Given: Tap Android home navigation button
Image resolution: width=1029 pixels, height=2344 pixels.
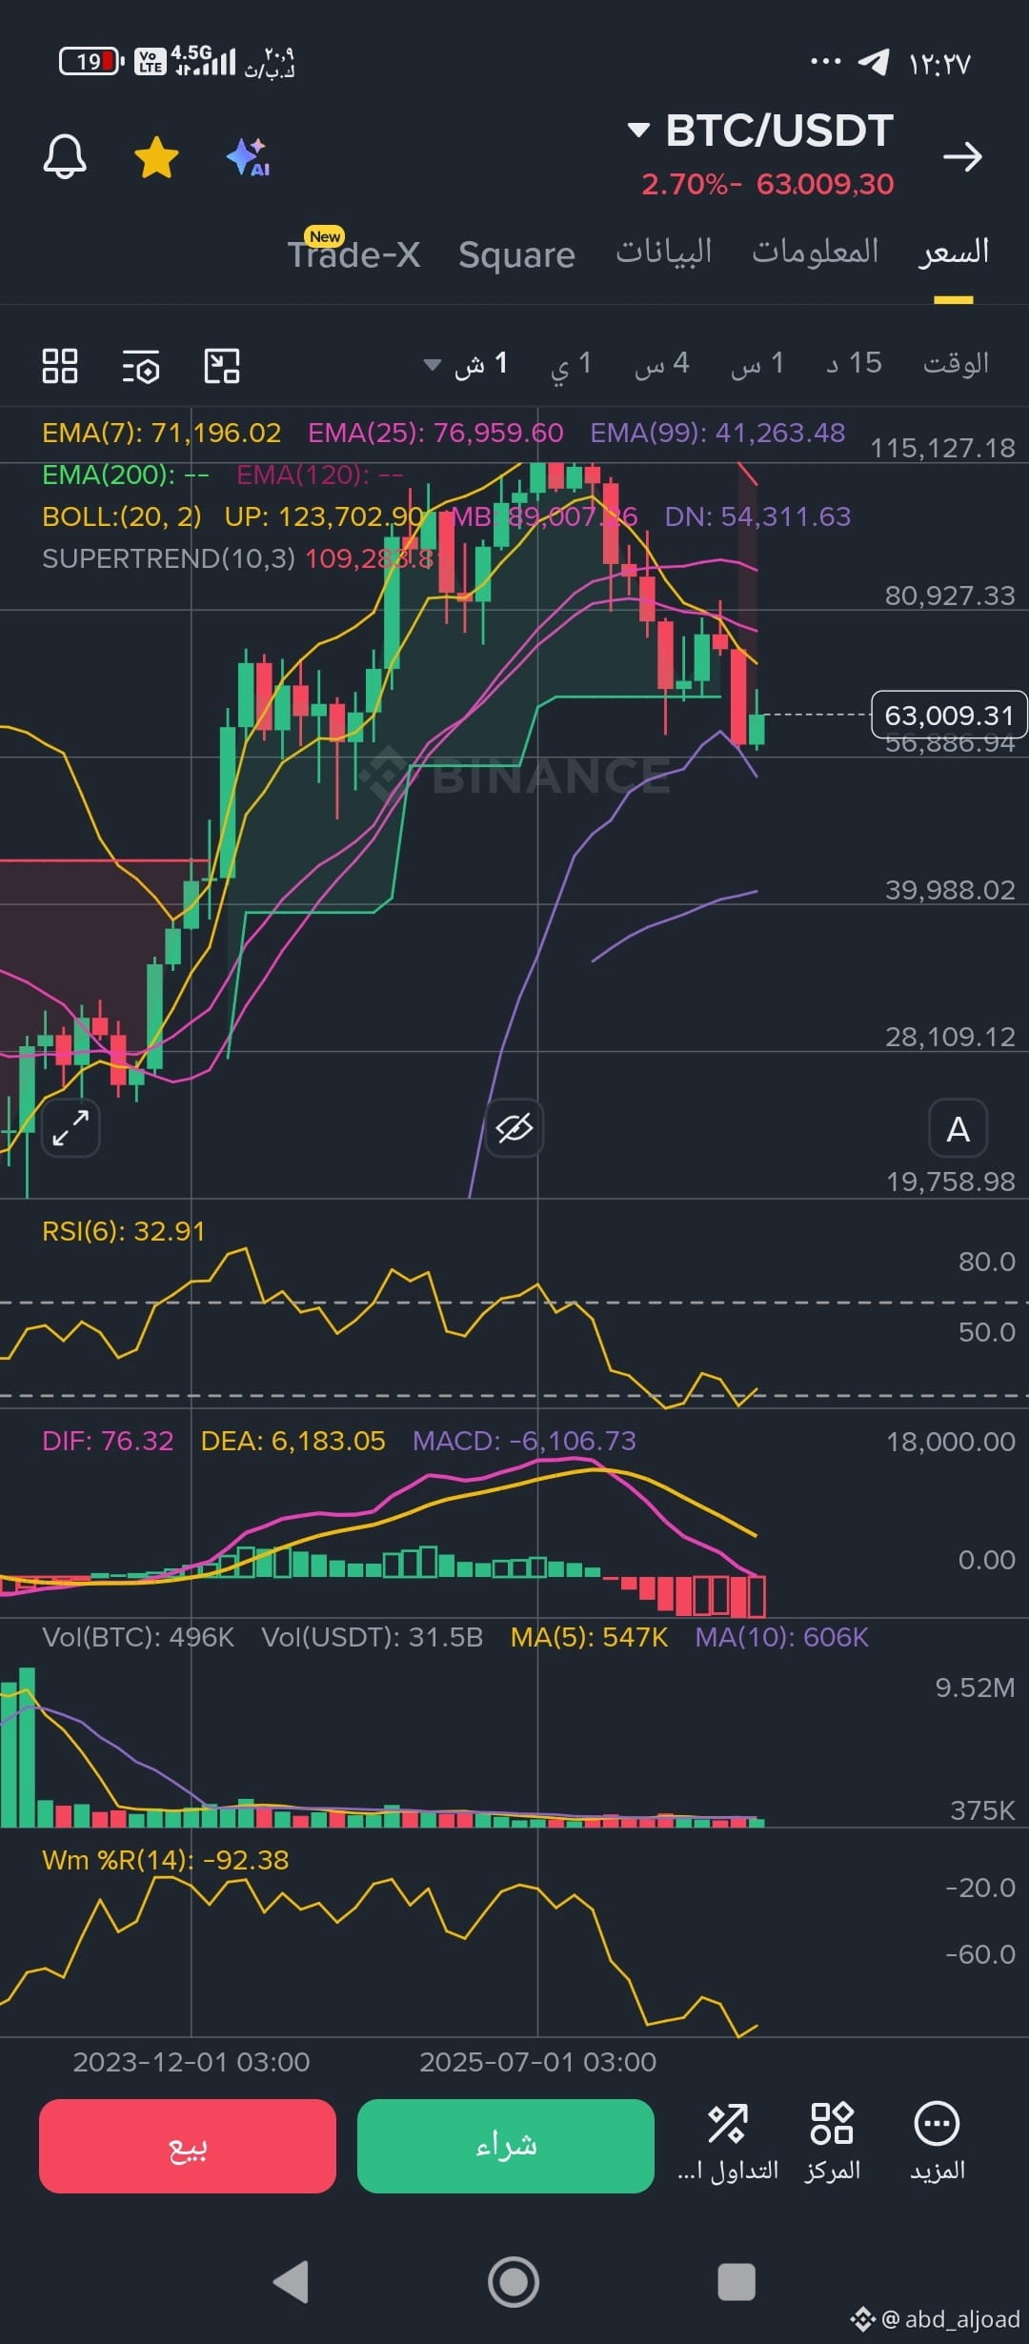Looking at the screenshot, I should (514, 2282).
